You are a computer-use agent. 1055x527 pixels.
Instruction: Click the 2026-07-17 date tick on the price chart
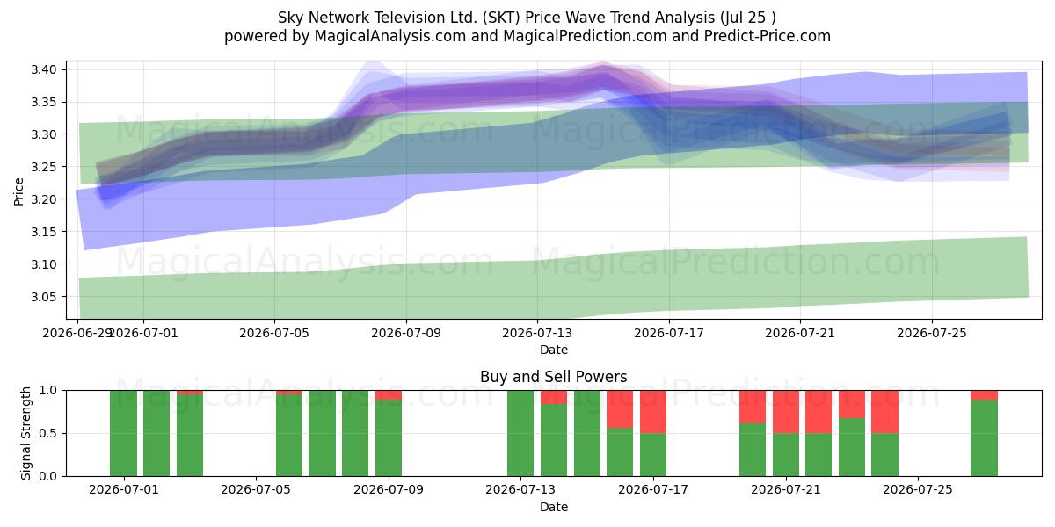(669, 333)
